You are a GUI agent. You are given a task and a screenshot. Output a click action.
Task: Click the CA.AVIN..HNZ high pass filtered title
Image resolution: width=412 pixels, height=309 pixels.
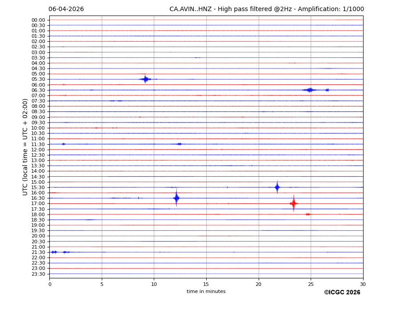point(266,9)
